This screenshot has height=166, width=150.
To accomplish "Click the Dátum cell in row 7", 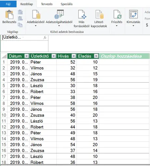I will click(x=18, y=98).
